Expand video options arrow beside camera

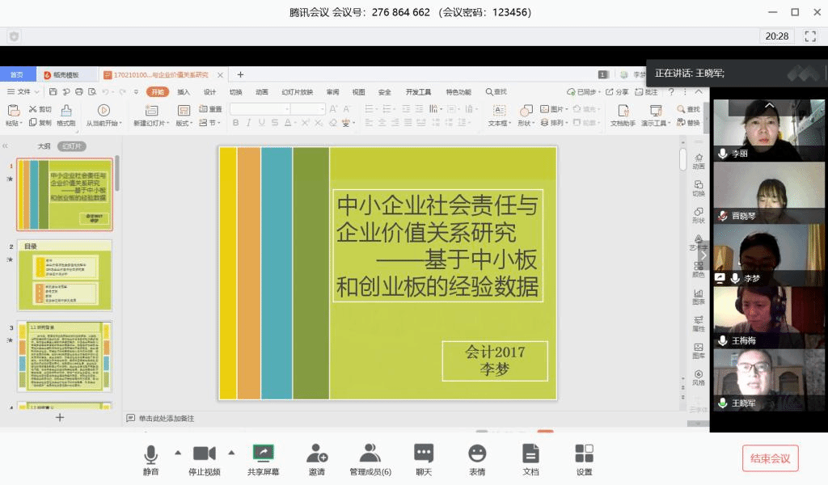[232, 452]
